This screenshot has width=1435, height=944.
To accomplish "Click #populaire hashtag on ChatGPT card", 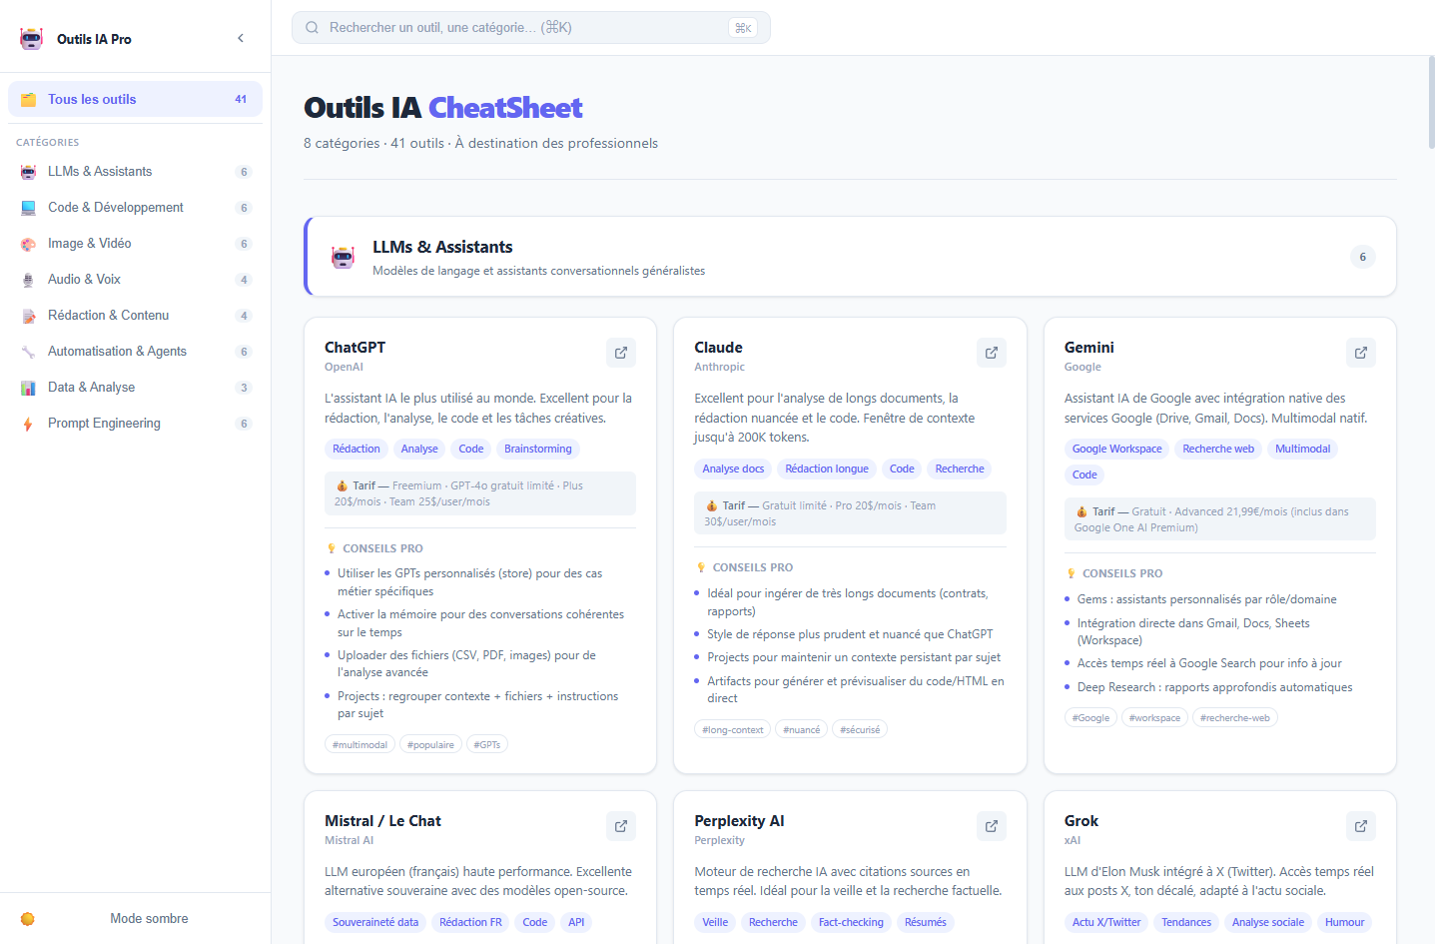I will coord(430,745).
